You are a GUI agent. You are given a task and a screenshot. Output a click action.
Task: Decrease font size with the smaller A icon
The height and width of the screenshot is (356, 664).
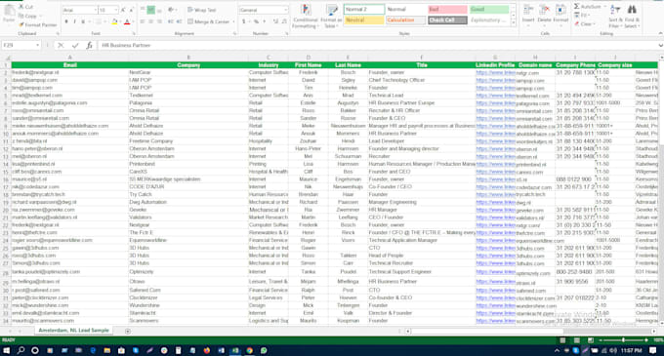point(131,10)
